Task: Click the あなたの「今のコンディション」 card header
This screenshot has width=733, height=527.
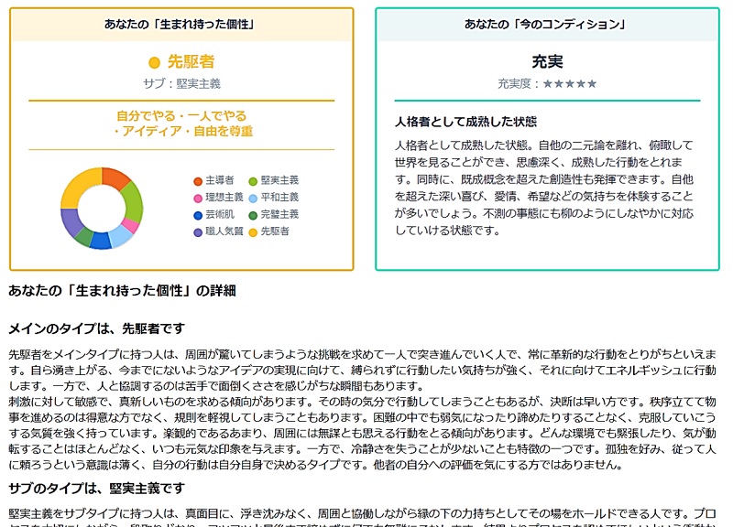Action: click(x=547, y=25)
